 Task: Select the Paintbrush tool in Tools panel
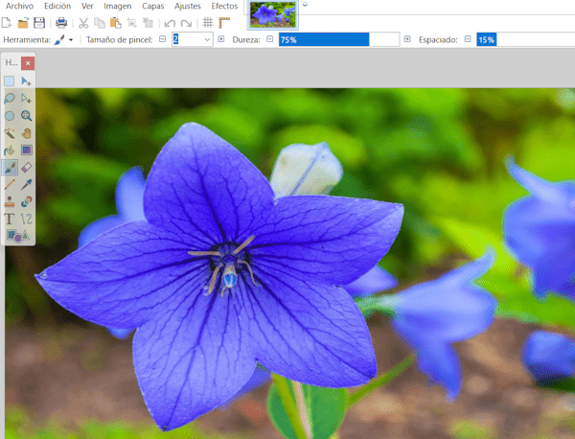[10, 168]
